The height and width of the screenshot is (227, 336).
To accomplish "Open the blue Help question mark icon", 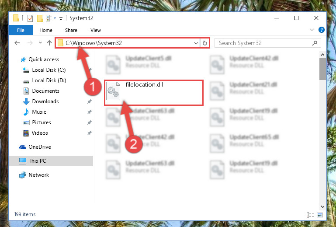I will coord(322,30).
